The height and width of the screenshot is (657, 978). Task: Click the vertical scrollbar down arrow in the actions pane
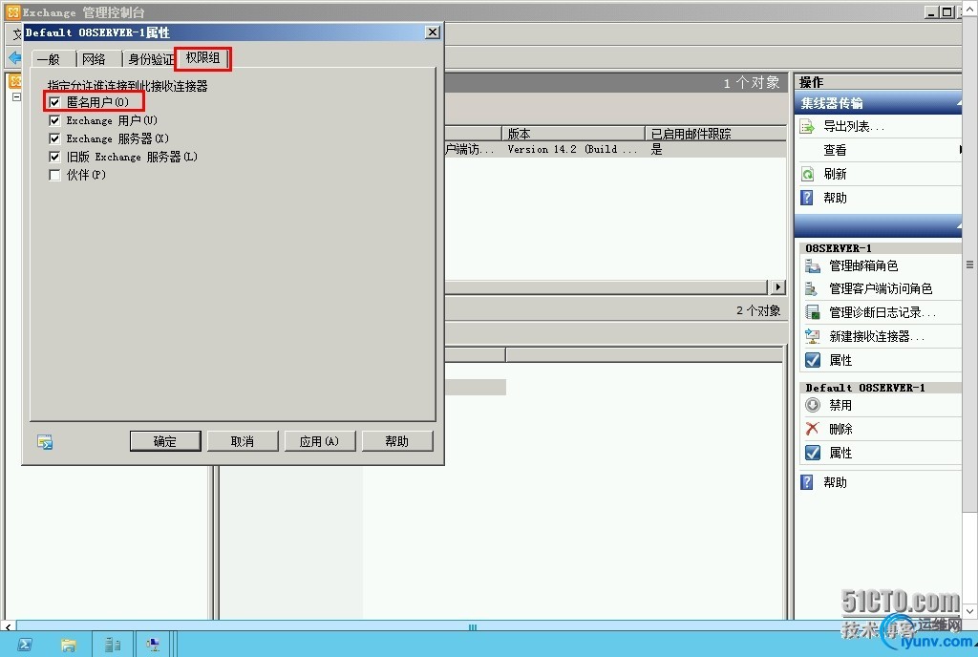970,611
